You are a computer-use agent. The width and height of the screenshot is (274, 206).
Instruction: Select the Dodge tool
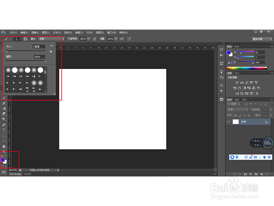click(4, 119)
